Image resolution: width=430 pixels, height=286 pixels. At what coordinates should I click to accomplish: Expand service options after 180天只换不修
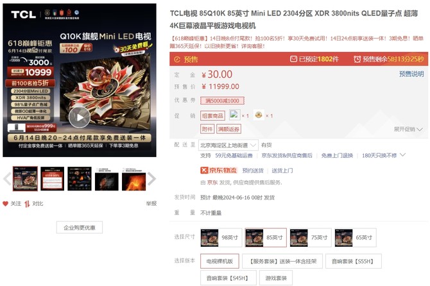[x=402, y=155]
